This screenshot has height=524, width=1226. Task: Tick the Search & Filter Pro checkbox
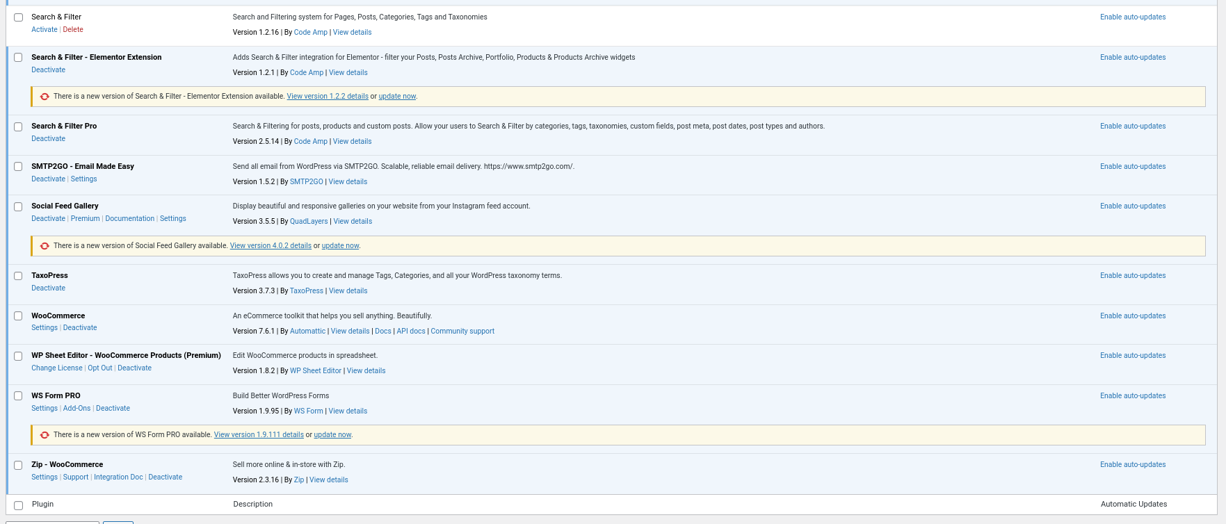[19, 126]
